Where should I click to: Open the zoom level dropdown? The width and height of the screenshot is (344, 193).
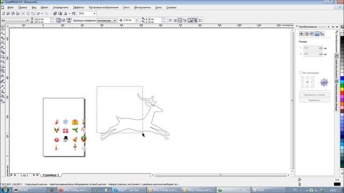(x=95, y=13)
